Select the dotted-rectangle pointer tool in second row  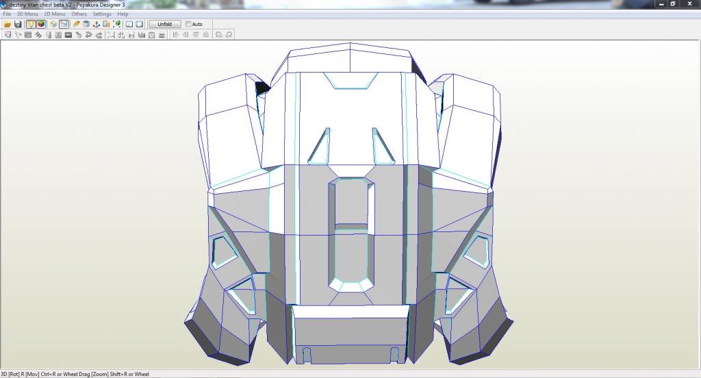(8, 35)
